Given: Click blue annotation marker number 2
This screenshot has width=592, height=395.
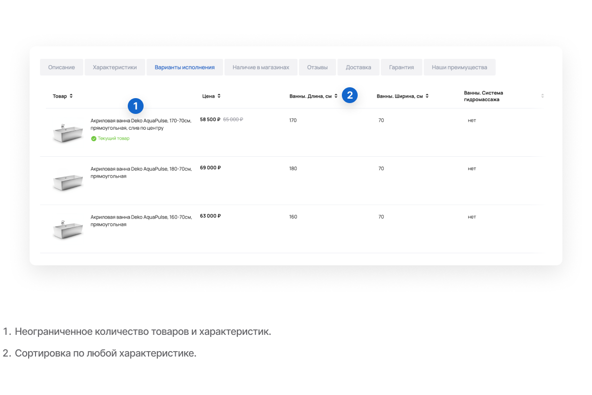Looking at the screenshot, I should (350, 95).
